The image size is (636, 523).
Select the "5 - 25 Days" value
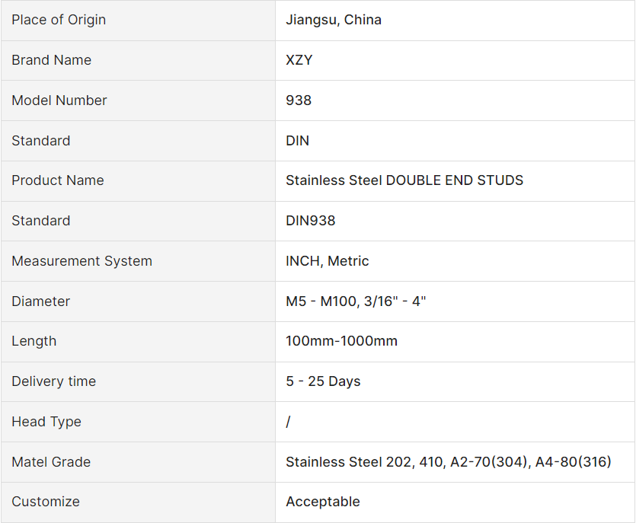coord(323,381)
